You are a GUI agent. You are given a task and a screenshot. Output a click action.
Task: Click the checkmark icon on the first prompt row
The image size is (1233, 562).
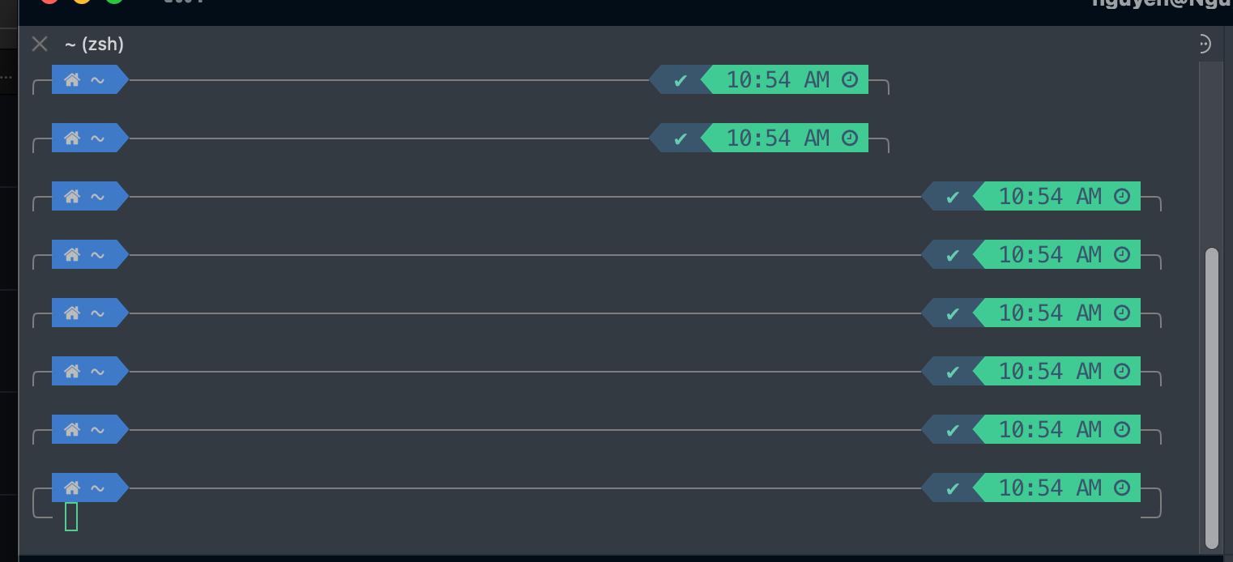click(680, 79)
